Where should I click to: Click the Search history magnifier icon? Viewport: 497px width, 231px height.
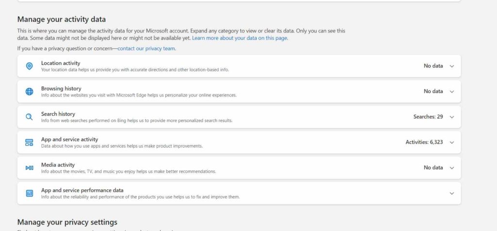pyautogui.click(x=29, y=117)
